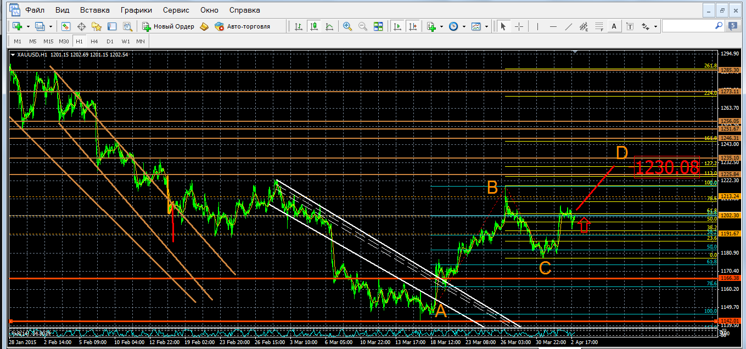Click the MetaEditor yellow book icon
The height and width of the screenshot is (349, 746).
204,26
